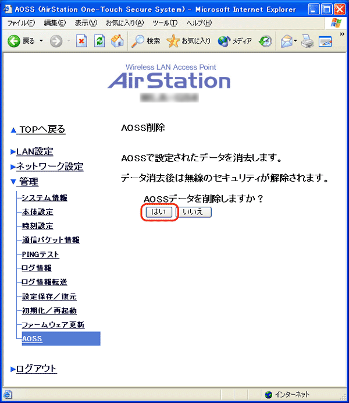
Task: Open the ログ情報 link
Action: click(x=37, y=268)
